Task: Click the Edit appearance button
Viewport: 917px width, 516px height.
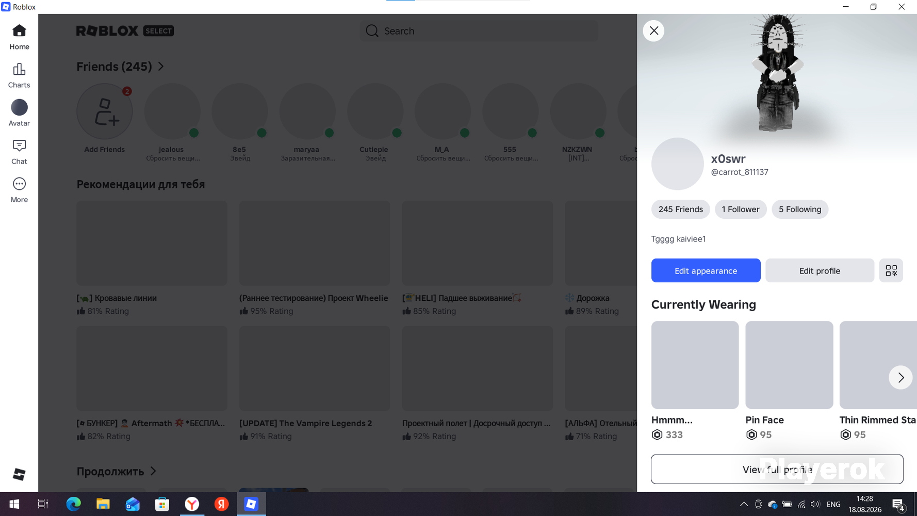Action: tap(706, 270)
